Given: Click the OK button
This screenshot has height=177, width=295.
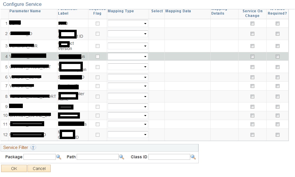Looking at the screenshot, I should [14, 168].
